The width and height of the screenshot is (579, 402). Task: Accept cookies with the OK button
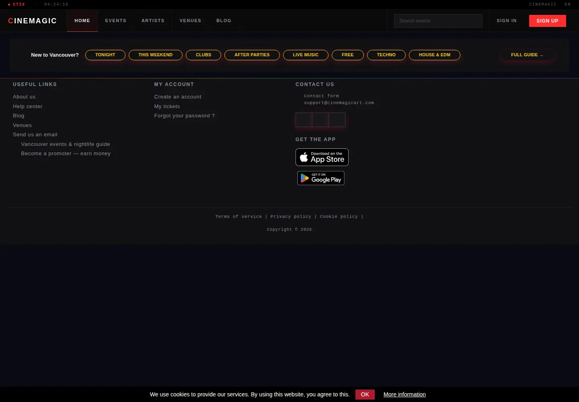[365, 395]
